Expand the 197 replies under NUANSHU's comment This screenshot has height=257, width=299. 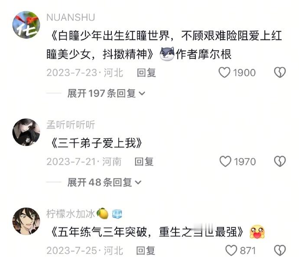click(x=106, y=94)
